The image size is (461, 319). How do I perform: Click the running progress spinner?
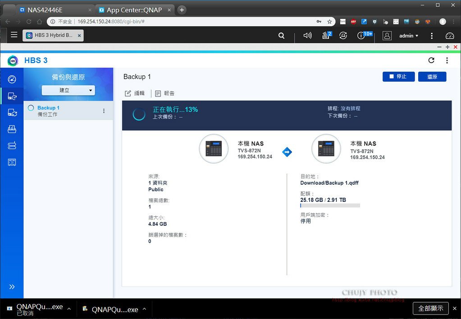pyautogui.click(x=139, y=114)
